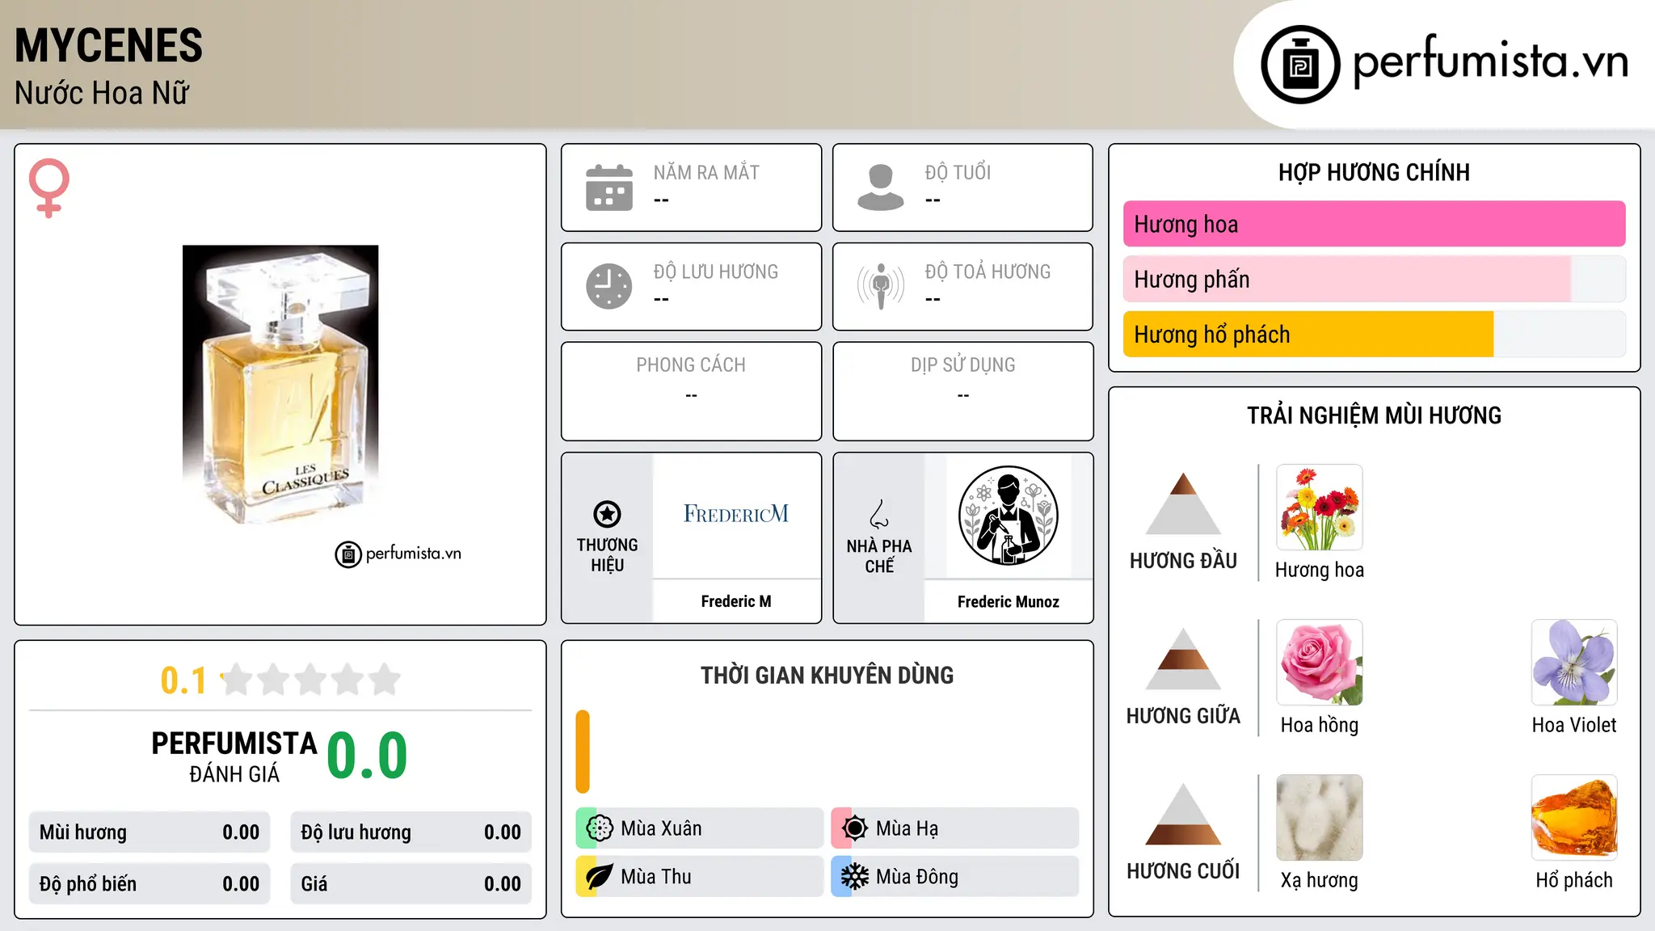The width and height of the screenshot is (1655, 931).
Task: Click the HƯƠNG GIỮA label
Action: tap(1183, 715)
